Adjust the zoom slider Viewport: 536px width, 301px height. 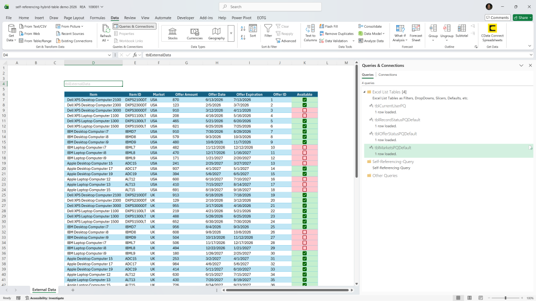[x=505, y=298]
